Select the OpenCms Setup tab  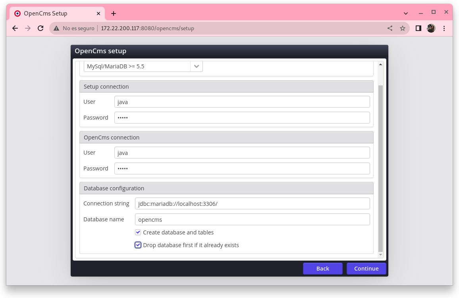point(56,14)
